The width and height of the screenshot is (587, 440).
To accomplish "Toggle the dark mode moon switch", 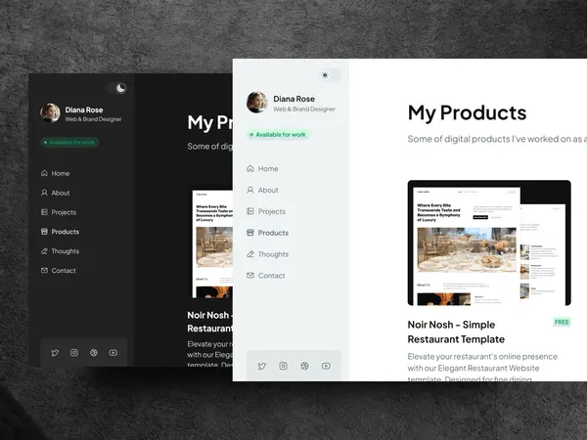I will tap(116, 88).
